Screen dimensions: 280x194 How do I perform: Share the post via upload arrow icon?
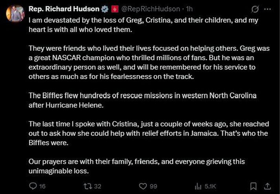click(x=267, y=186)
